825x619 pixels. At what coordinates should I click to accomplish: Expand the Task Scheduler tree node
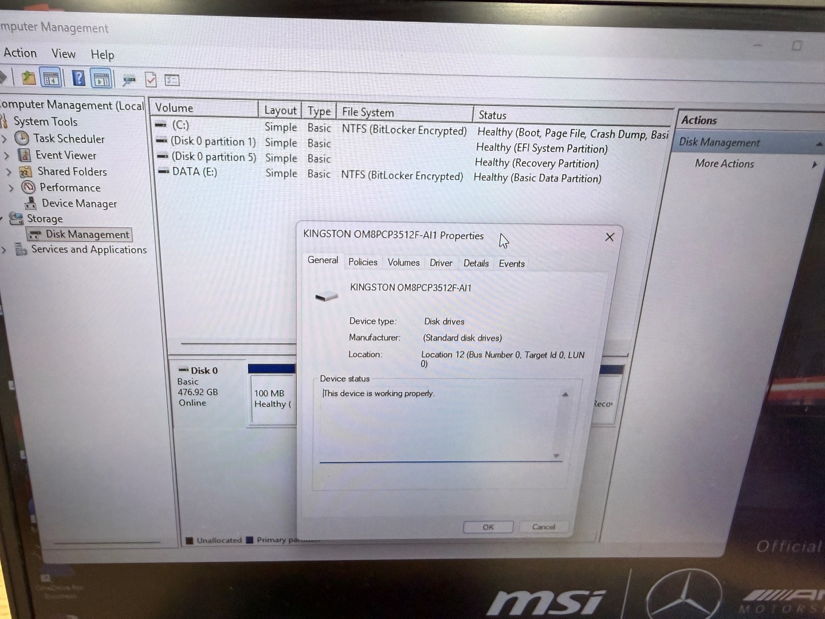pos(5,139)
